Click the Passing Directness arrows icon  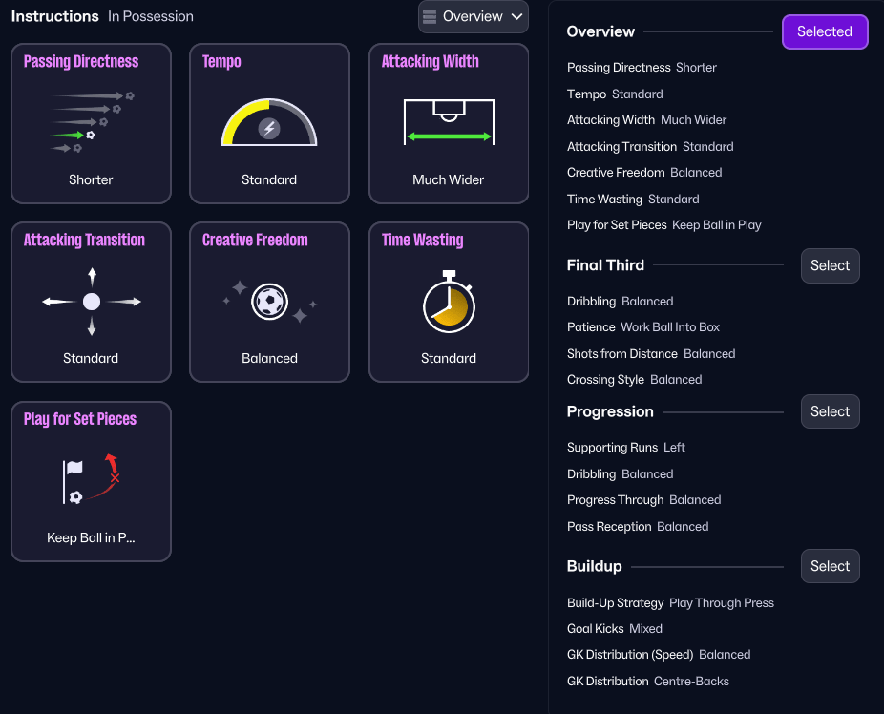click(92, 122)
